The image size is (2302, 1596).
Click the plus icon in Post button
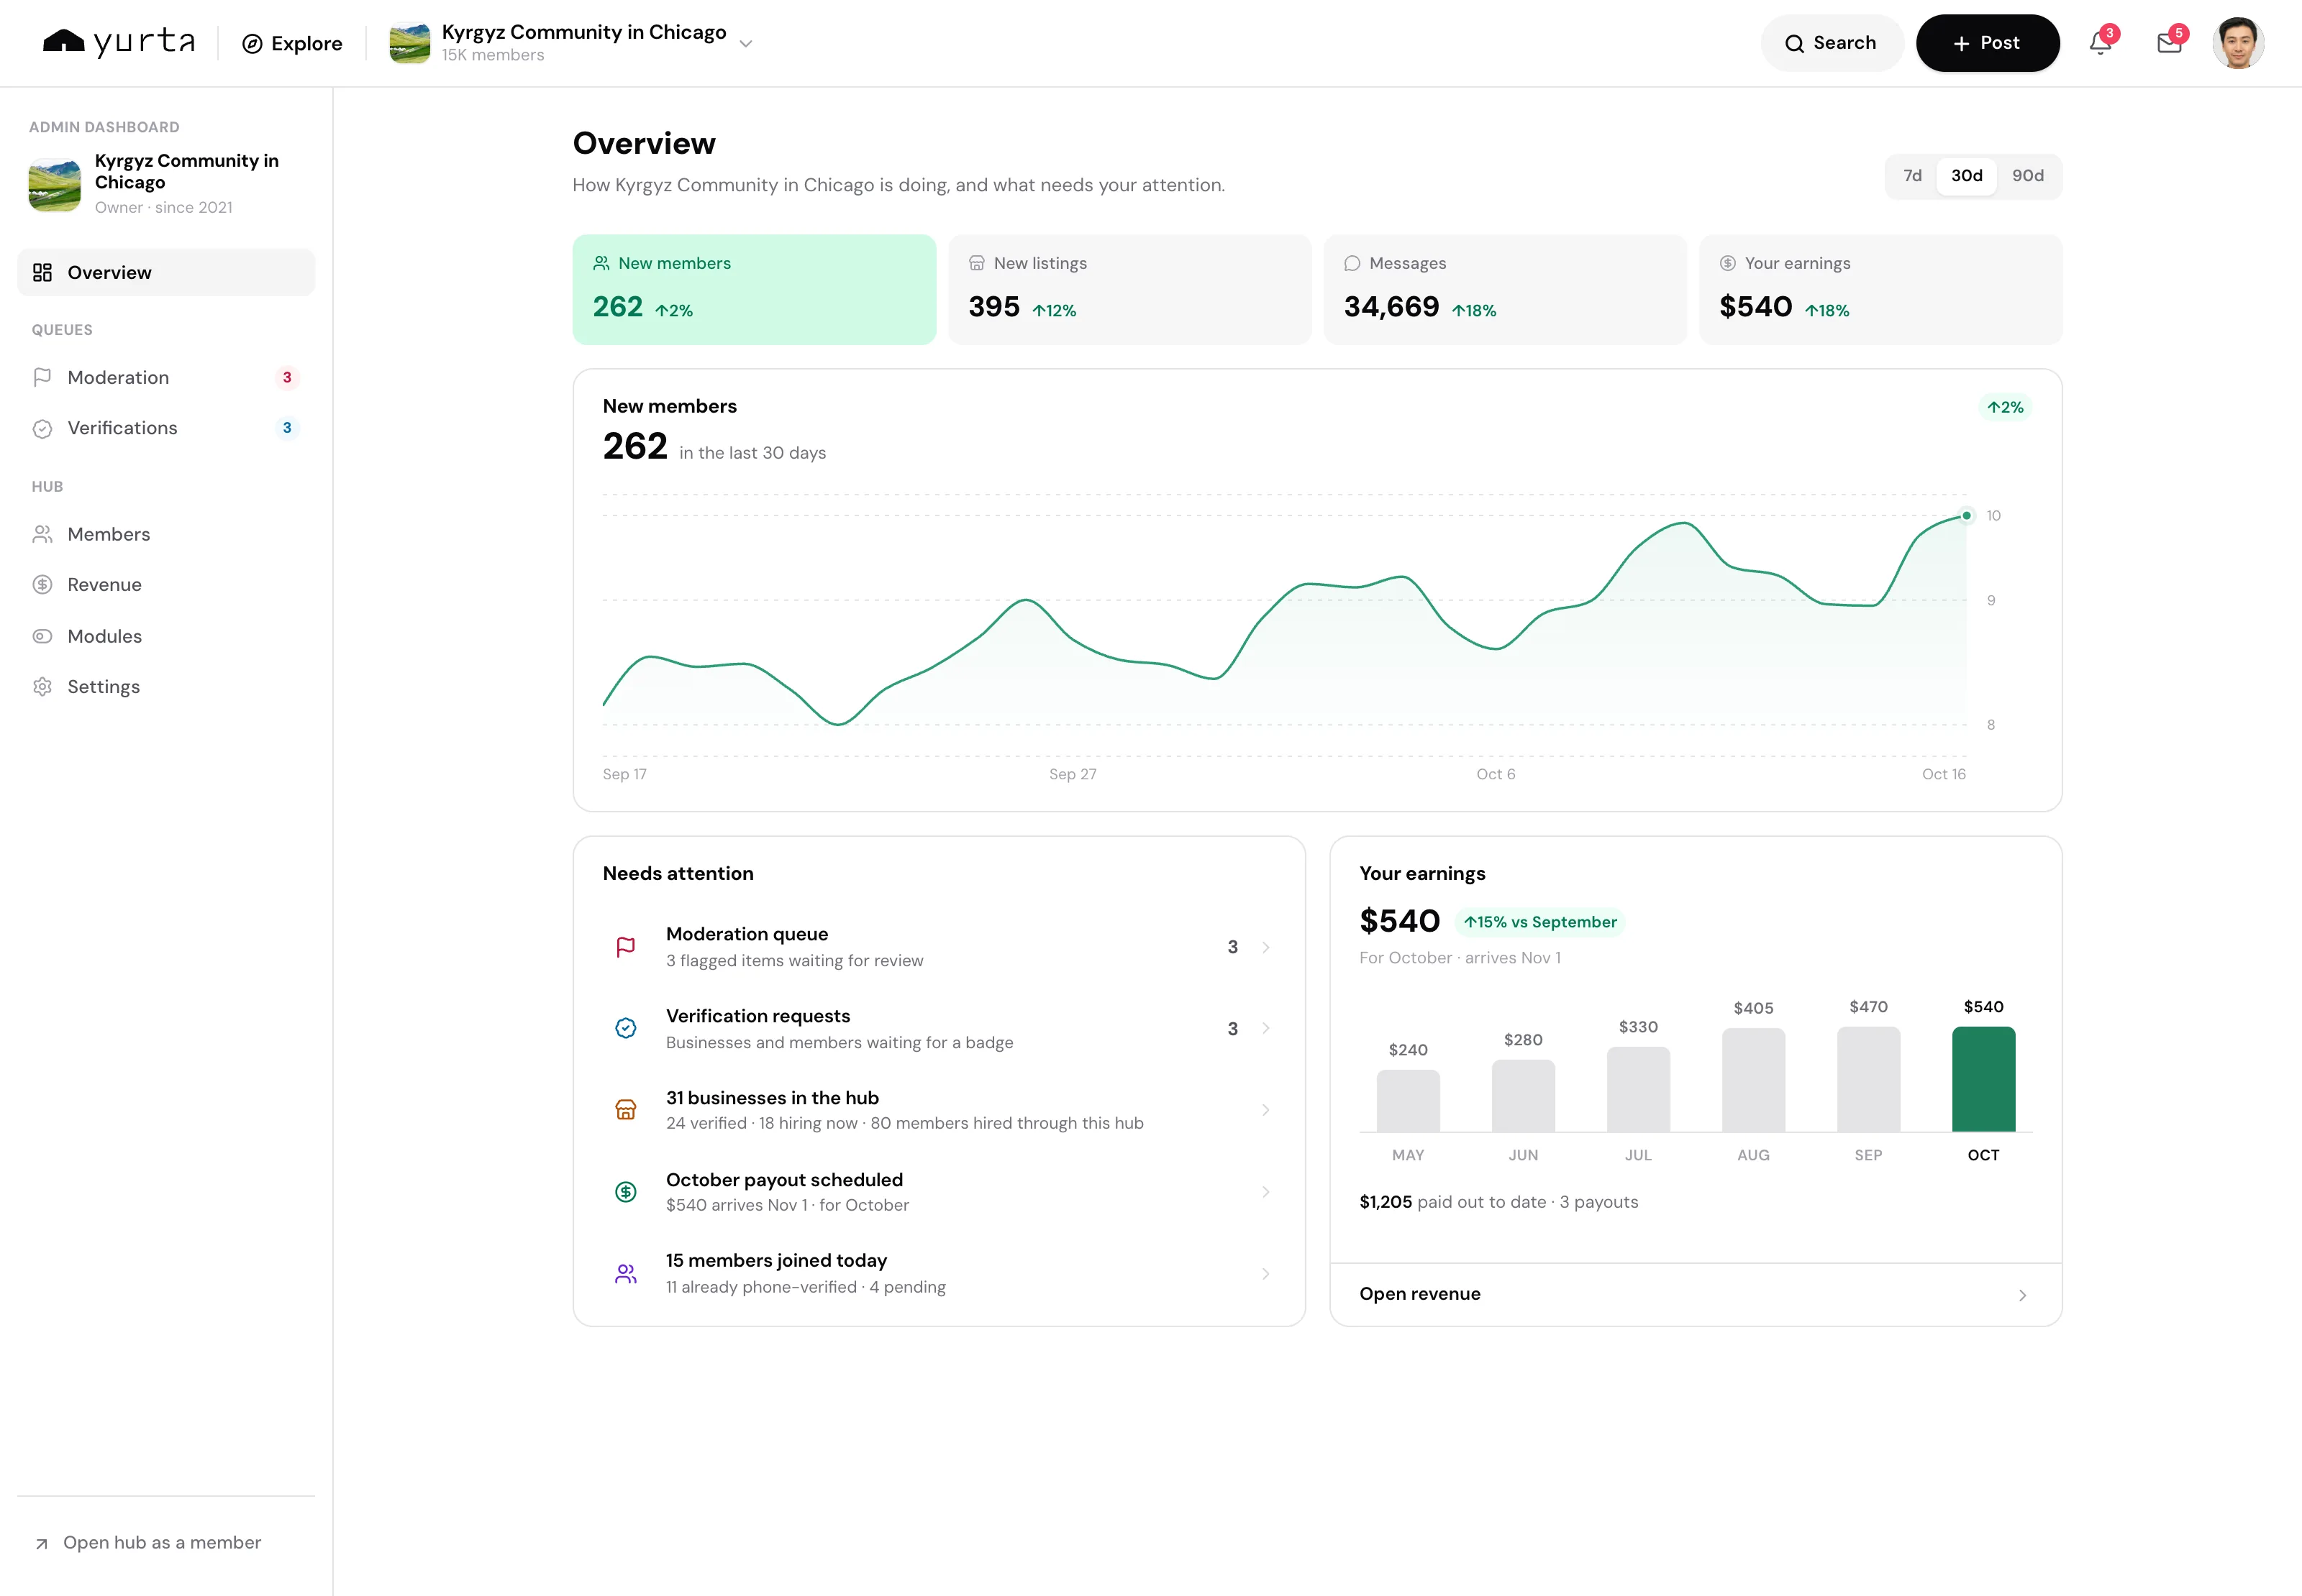click(1962, 43)
